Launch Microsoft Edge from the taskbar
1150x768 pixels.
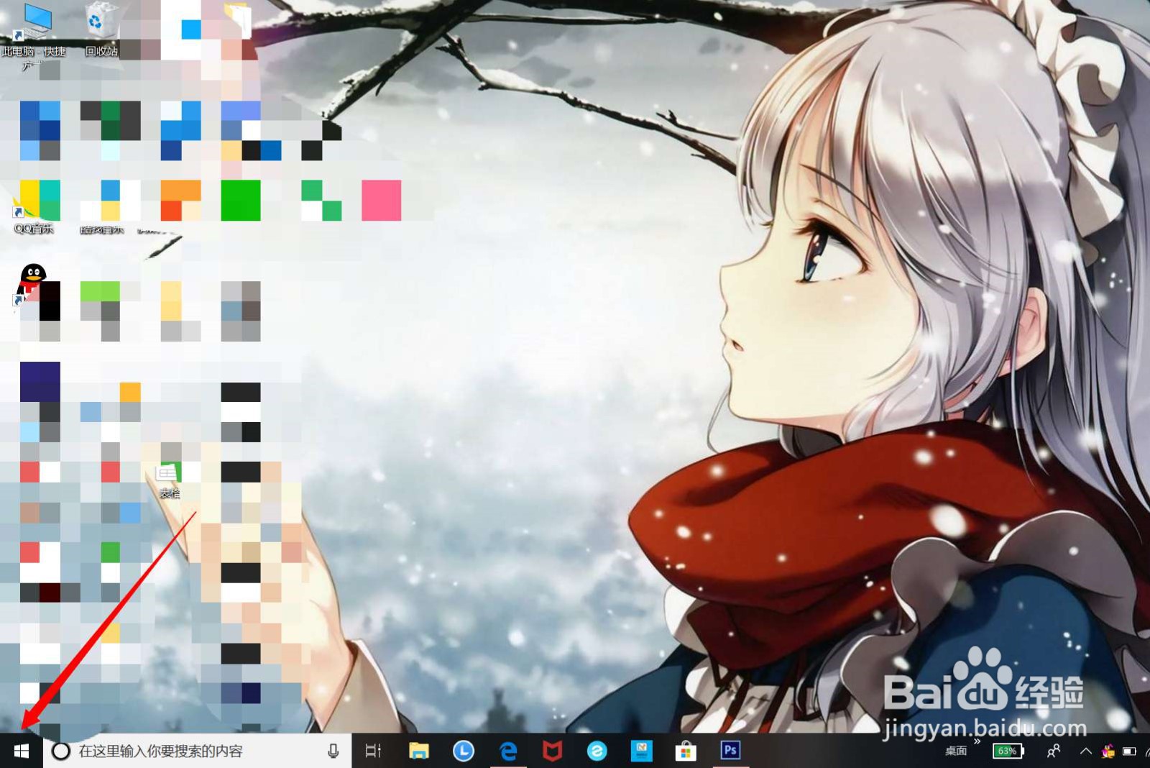tap(508, 751)
